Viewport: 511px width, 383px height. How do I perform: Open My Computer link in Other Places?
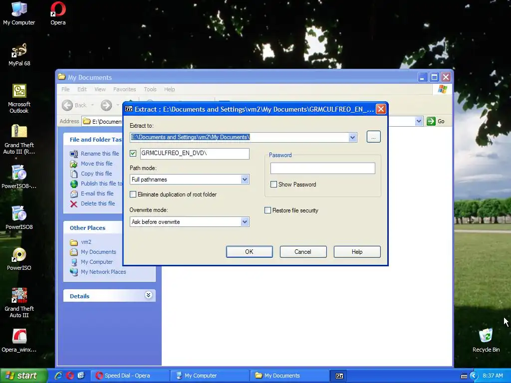click(96, 262)
